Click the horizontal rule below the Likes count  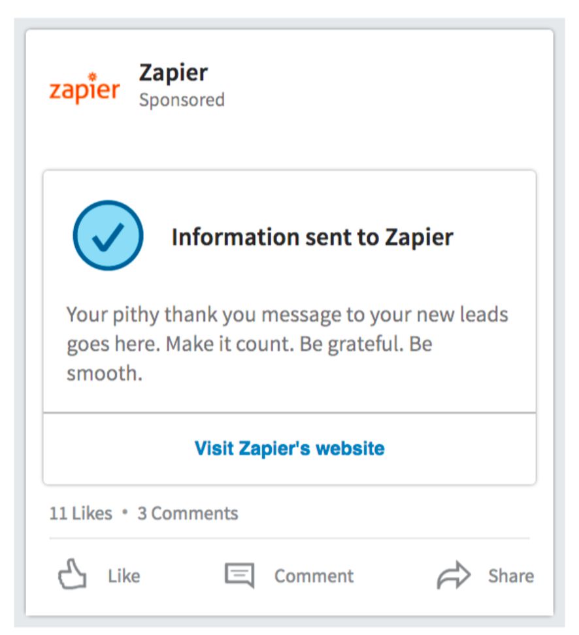pos(289,538)
